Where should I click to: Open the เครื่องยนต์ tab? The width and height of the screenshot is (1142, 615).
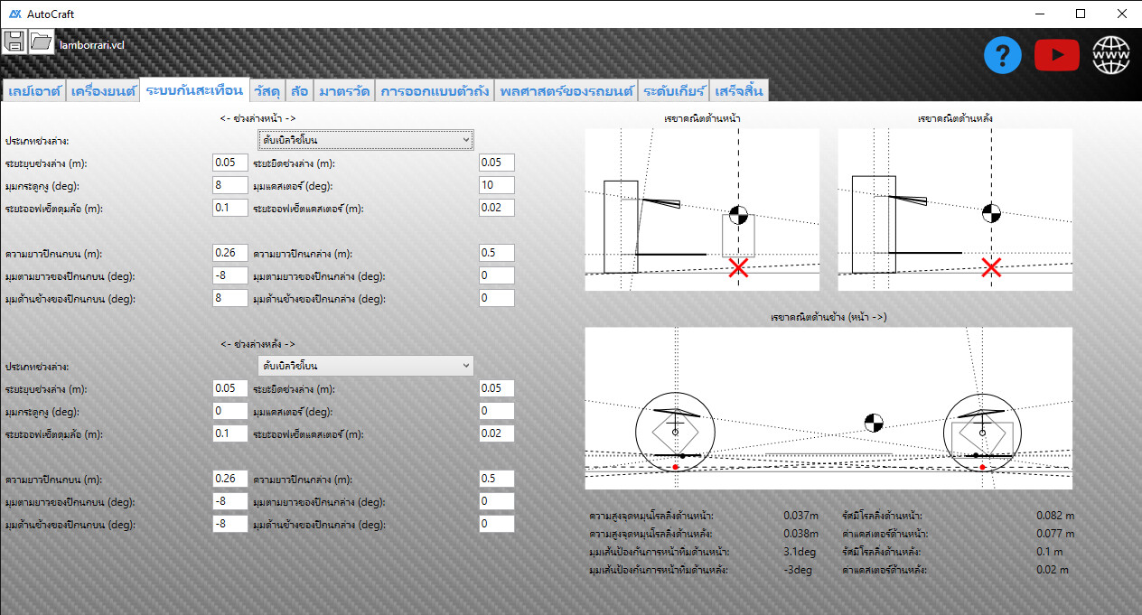pos(103,91)
